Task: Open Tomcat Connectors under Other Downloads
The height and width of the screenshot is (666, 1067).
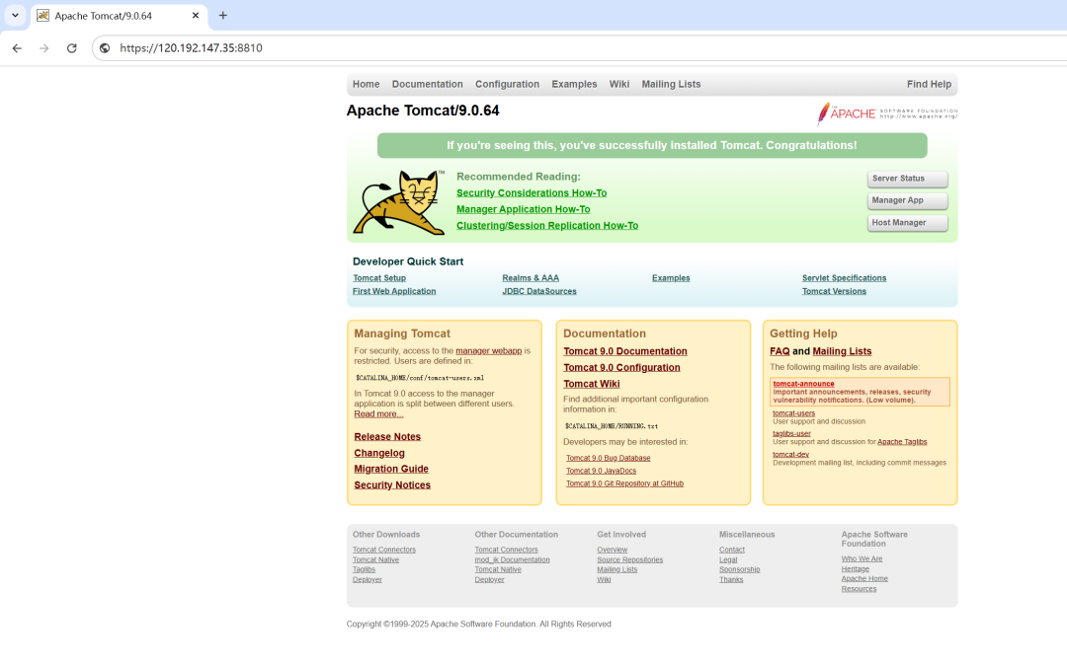Action: [383, 550]
